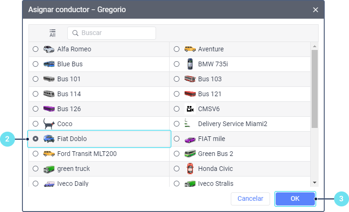This screenshot has width=349, height=212.
Task: Select the Fiat Doblo radio button
Action: coord(36,139)
